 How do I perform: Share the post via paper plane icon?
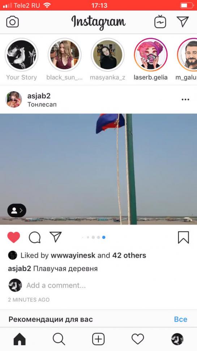coord(55,237)
